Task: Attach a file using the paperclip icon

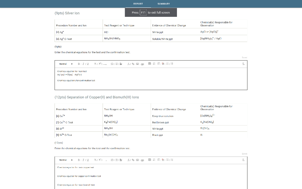Action: coord(142,63)
